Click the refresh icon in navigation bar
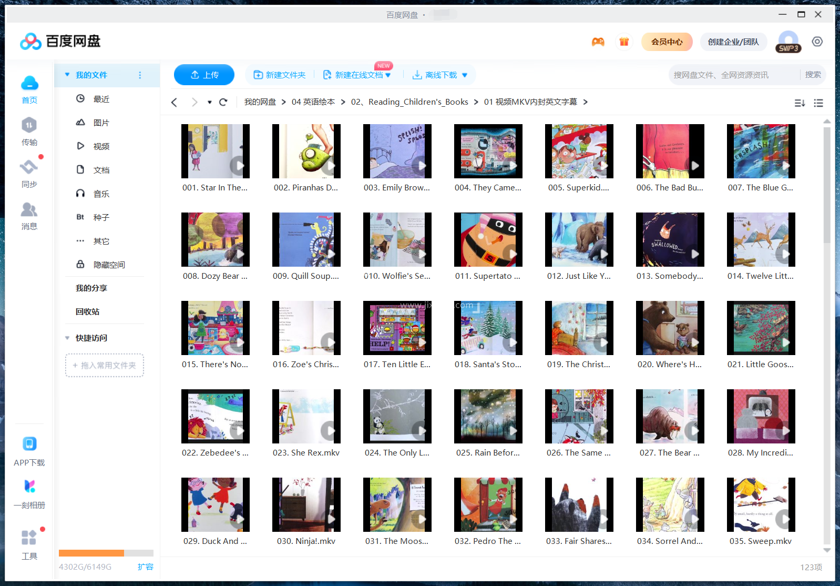Screen dimensions: 840x586 [x=223, y=102]
